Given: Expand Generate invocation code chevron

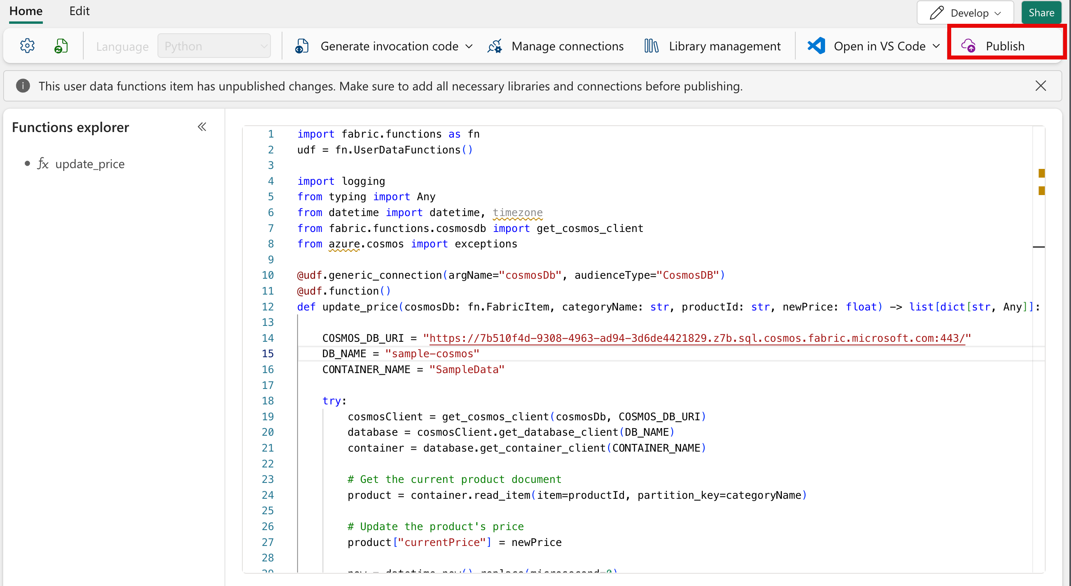Looking at the screenshot, I should (469, 46).
